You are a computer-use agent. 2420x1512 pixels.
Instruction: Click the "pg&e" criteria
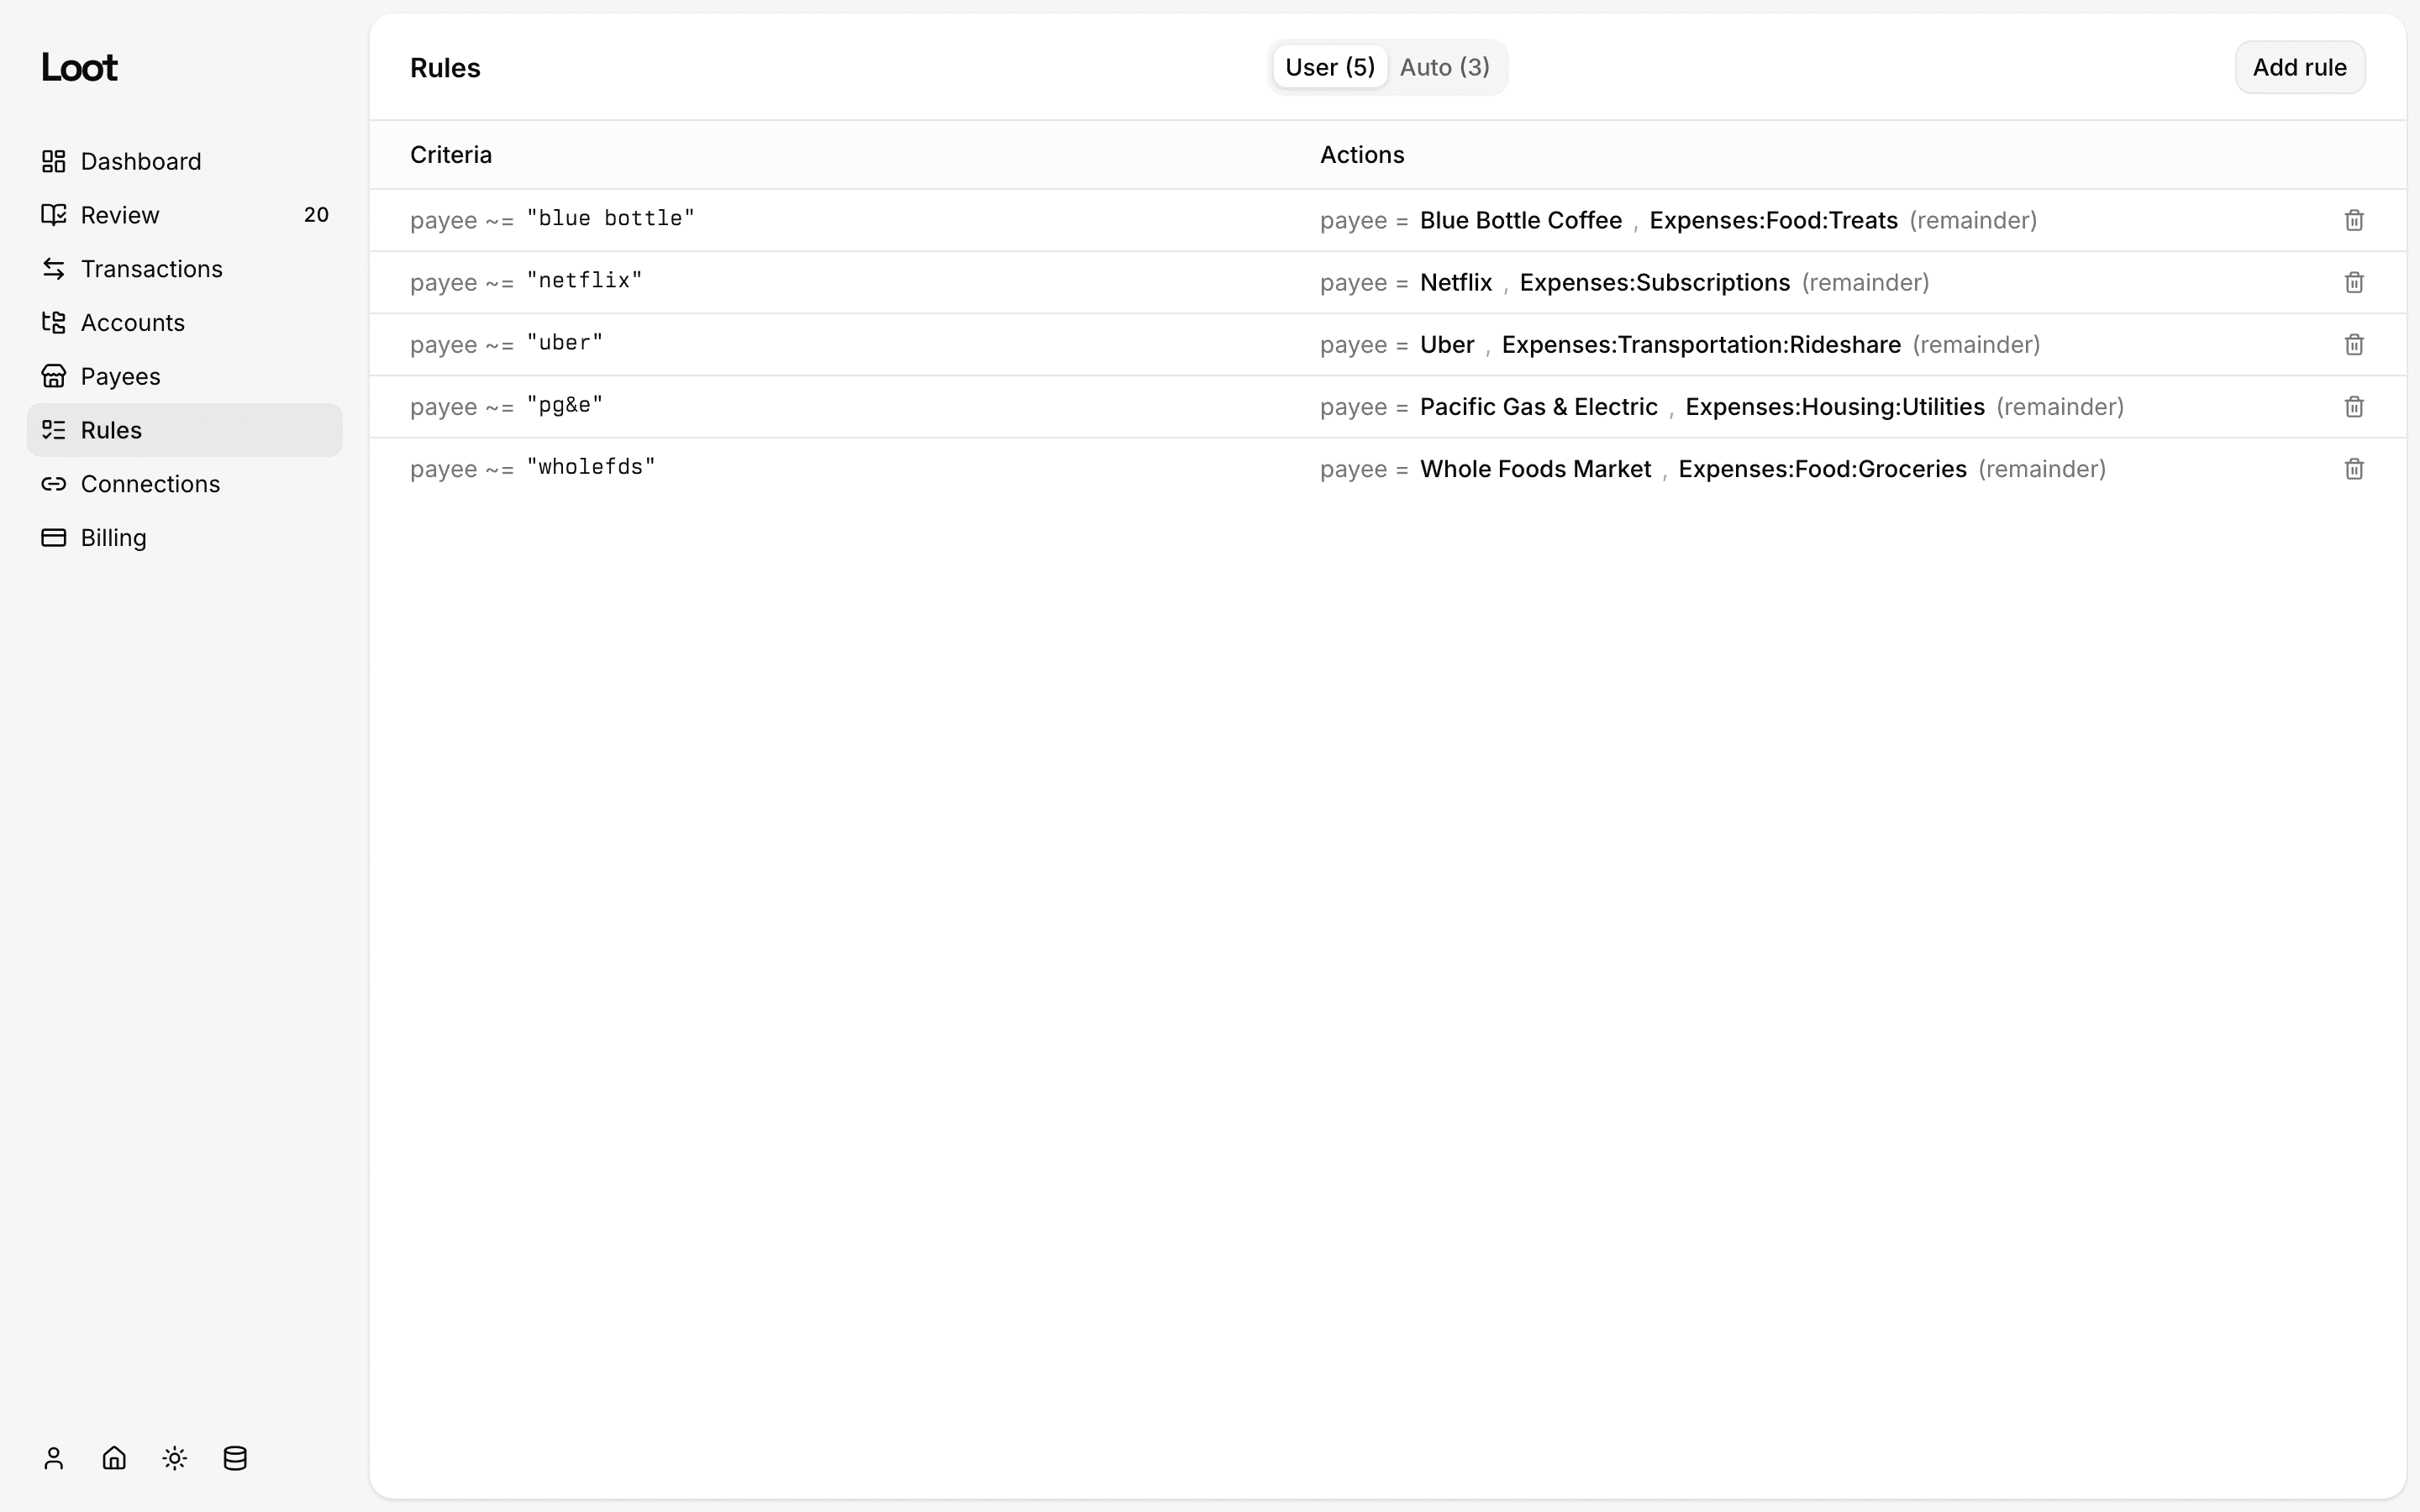coord(565,405)
